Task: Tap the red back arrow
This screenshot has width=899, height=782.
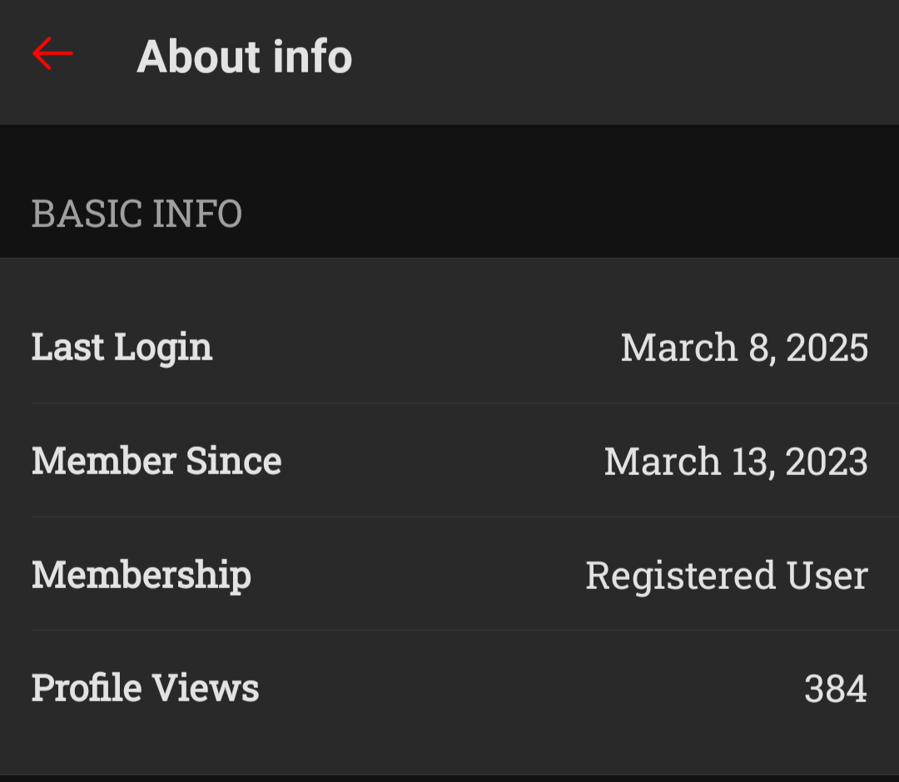Action: click(52, 55)
